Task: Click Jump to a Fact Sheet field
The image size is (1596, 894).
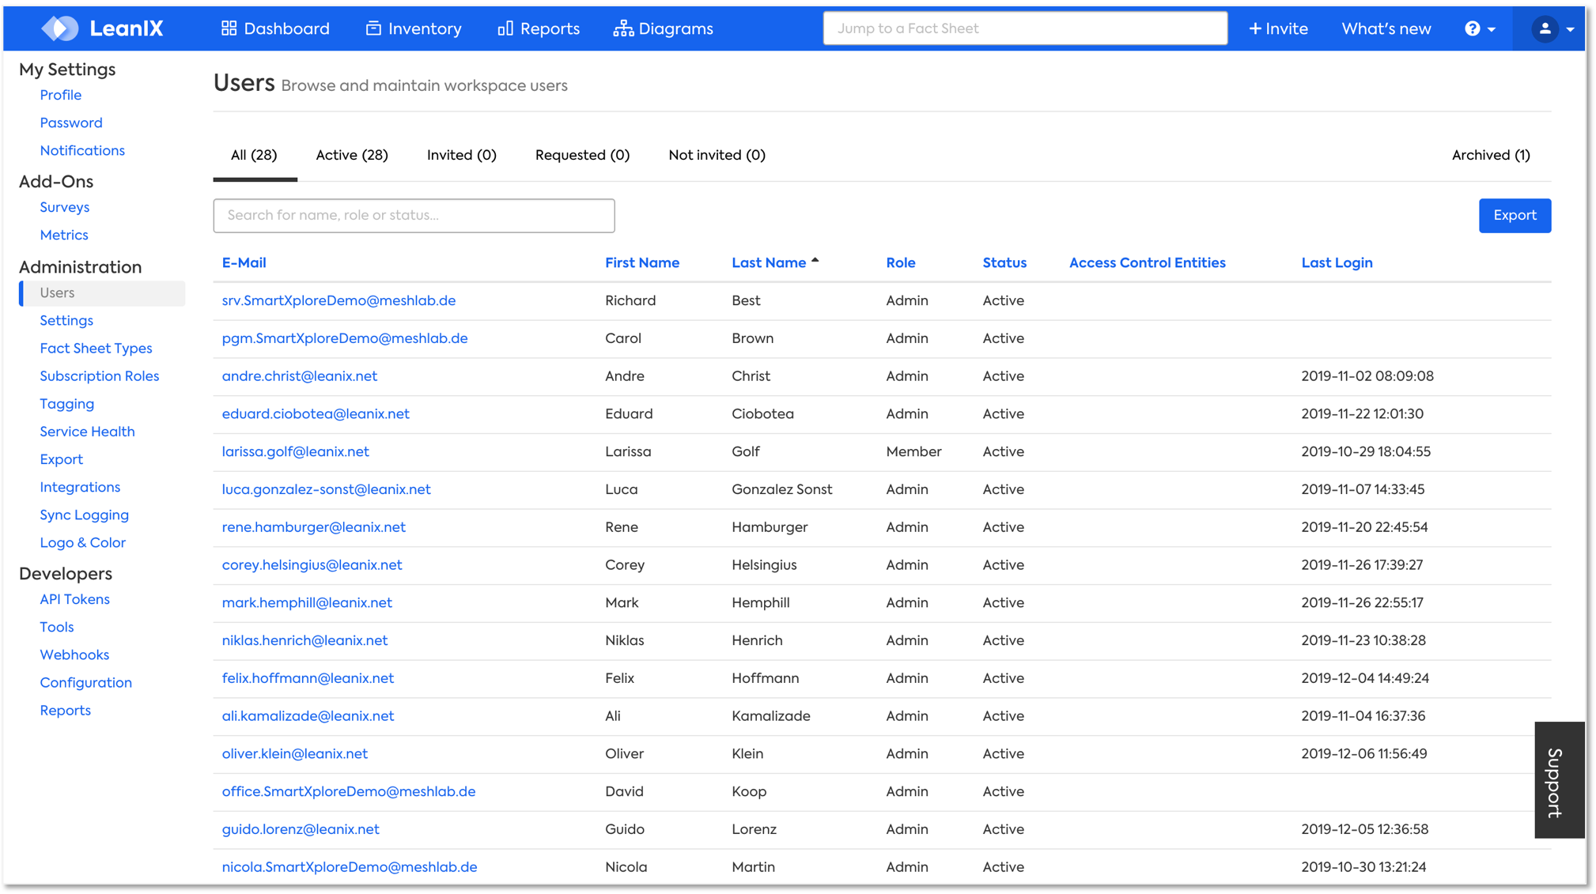Action: click(1024, 28)
